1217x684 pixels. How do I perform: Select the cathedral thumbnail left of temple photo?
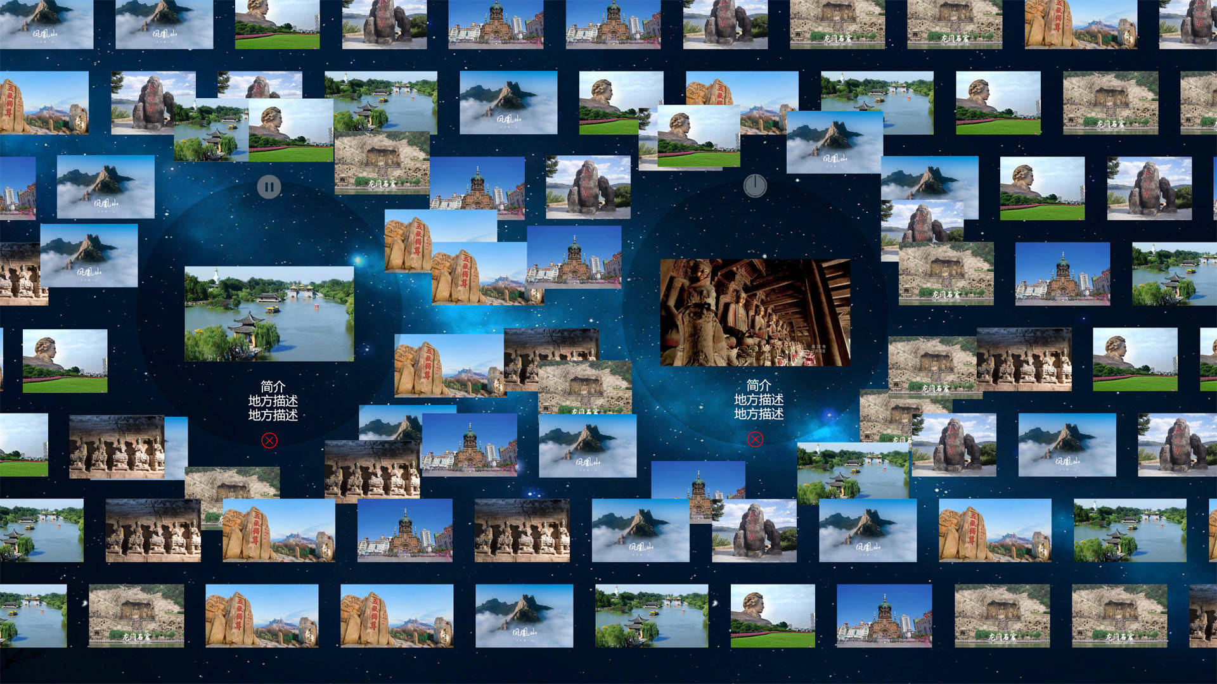pos(574,256)
